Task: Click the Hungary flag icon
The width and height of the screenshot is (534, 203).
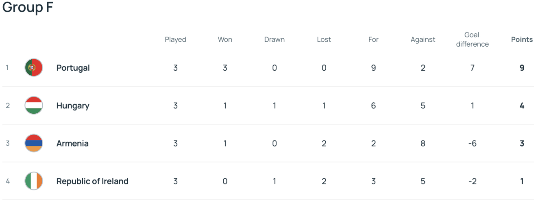Action: pos(34,106)
